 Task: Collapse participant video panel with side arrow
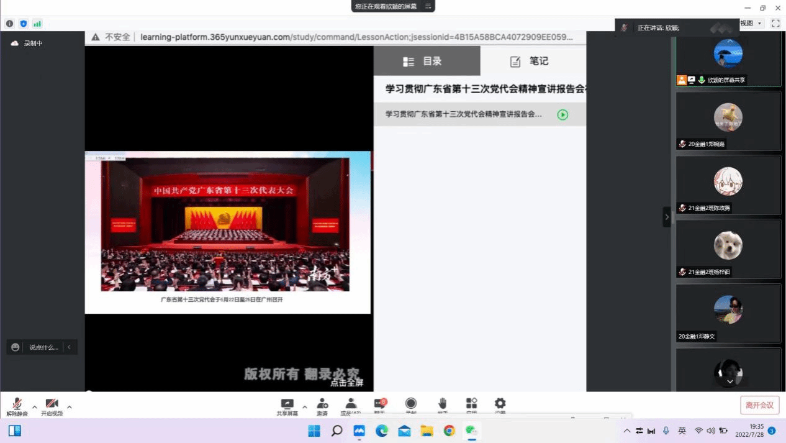[x=667, y=217]
